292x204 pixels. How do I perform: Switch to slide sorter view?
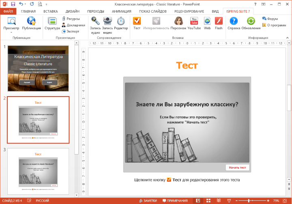tap(208, 201)
